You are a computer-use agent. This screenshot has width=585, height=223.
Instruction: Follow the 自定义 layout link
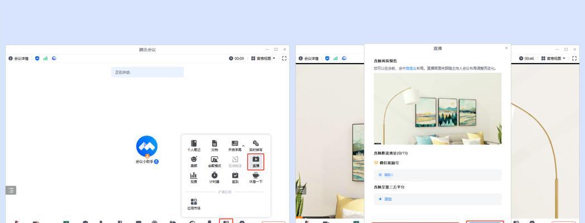[410, 69]
